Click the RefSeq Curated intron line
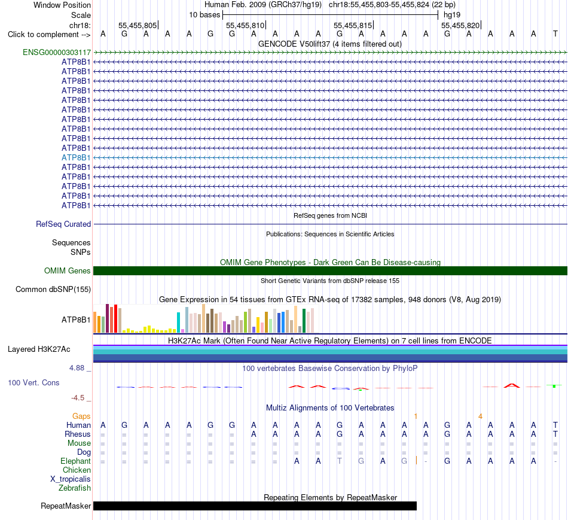The width and height of the screenshot is (568, 520). [330, 224]
